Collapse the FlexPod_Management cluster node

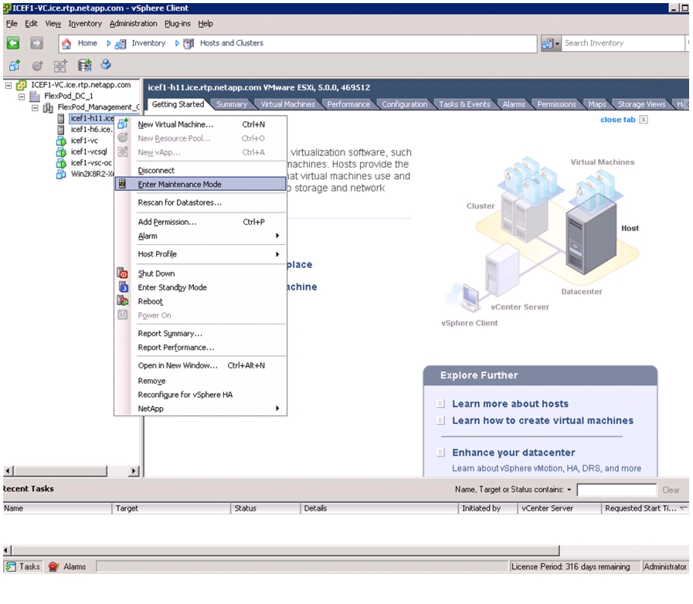35,108
